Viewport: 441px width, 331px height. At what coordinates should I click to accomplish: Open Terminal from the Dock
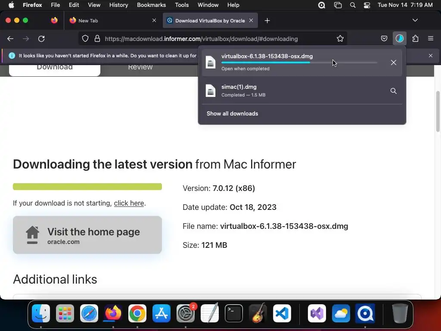coord(234,313)
